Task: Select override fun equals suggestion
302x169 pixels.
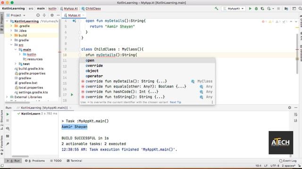Action: pos(147,86)
